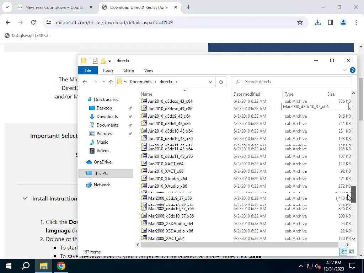Go up one folder level in Explorer
Screen dimensions: 364x273
pyautogui.click(x=111, y=82)
